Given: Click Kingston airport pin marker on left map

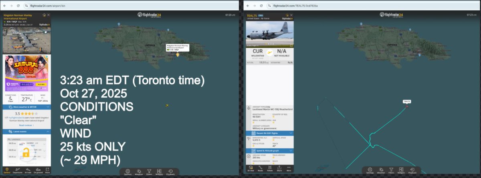Looking at the screenshot, I should coord(178,54).
